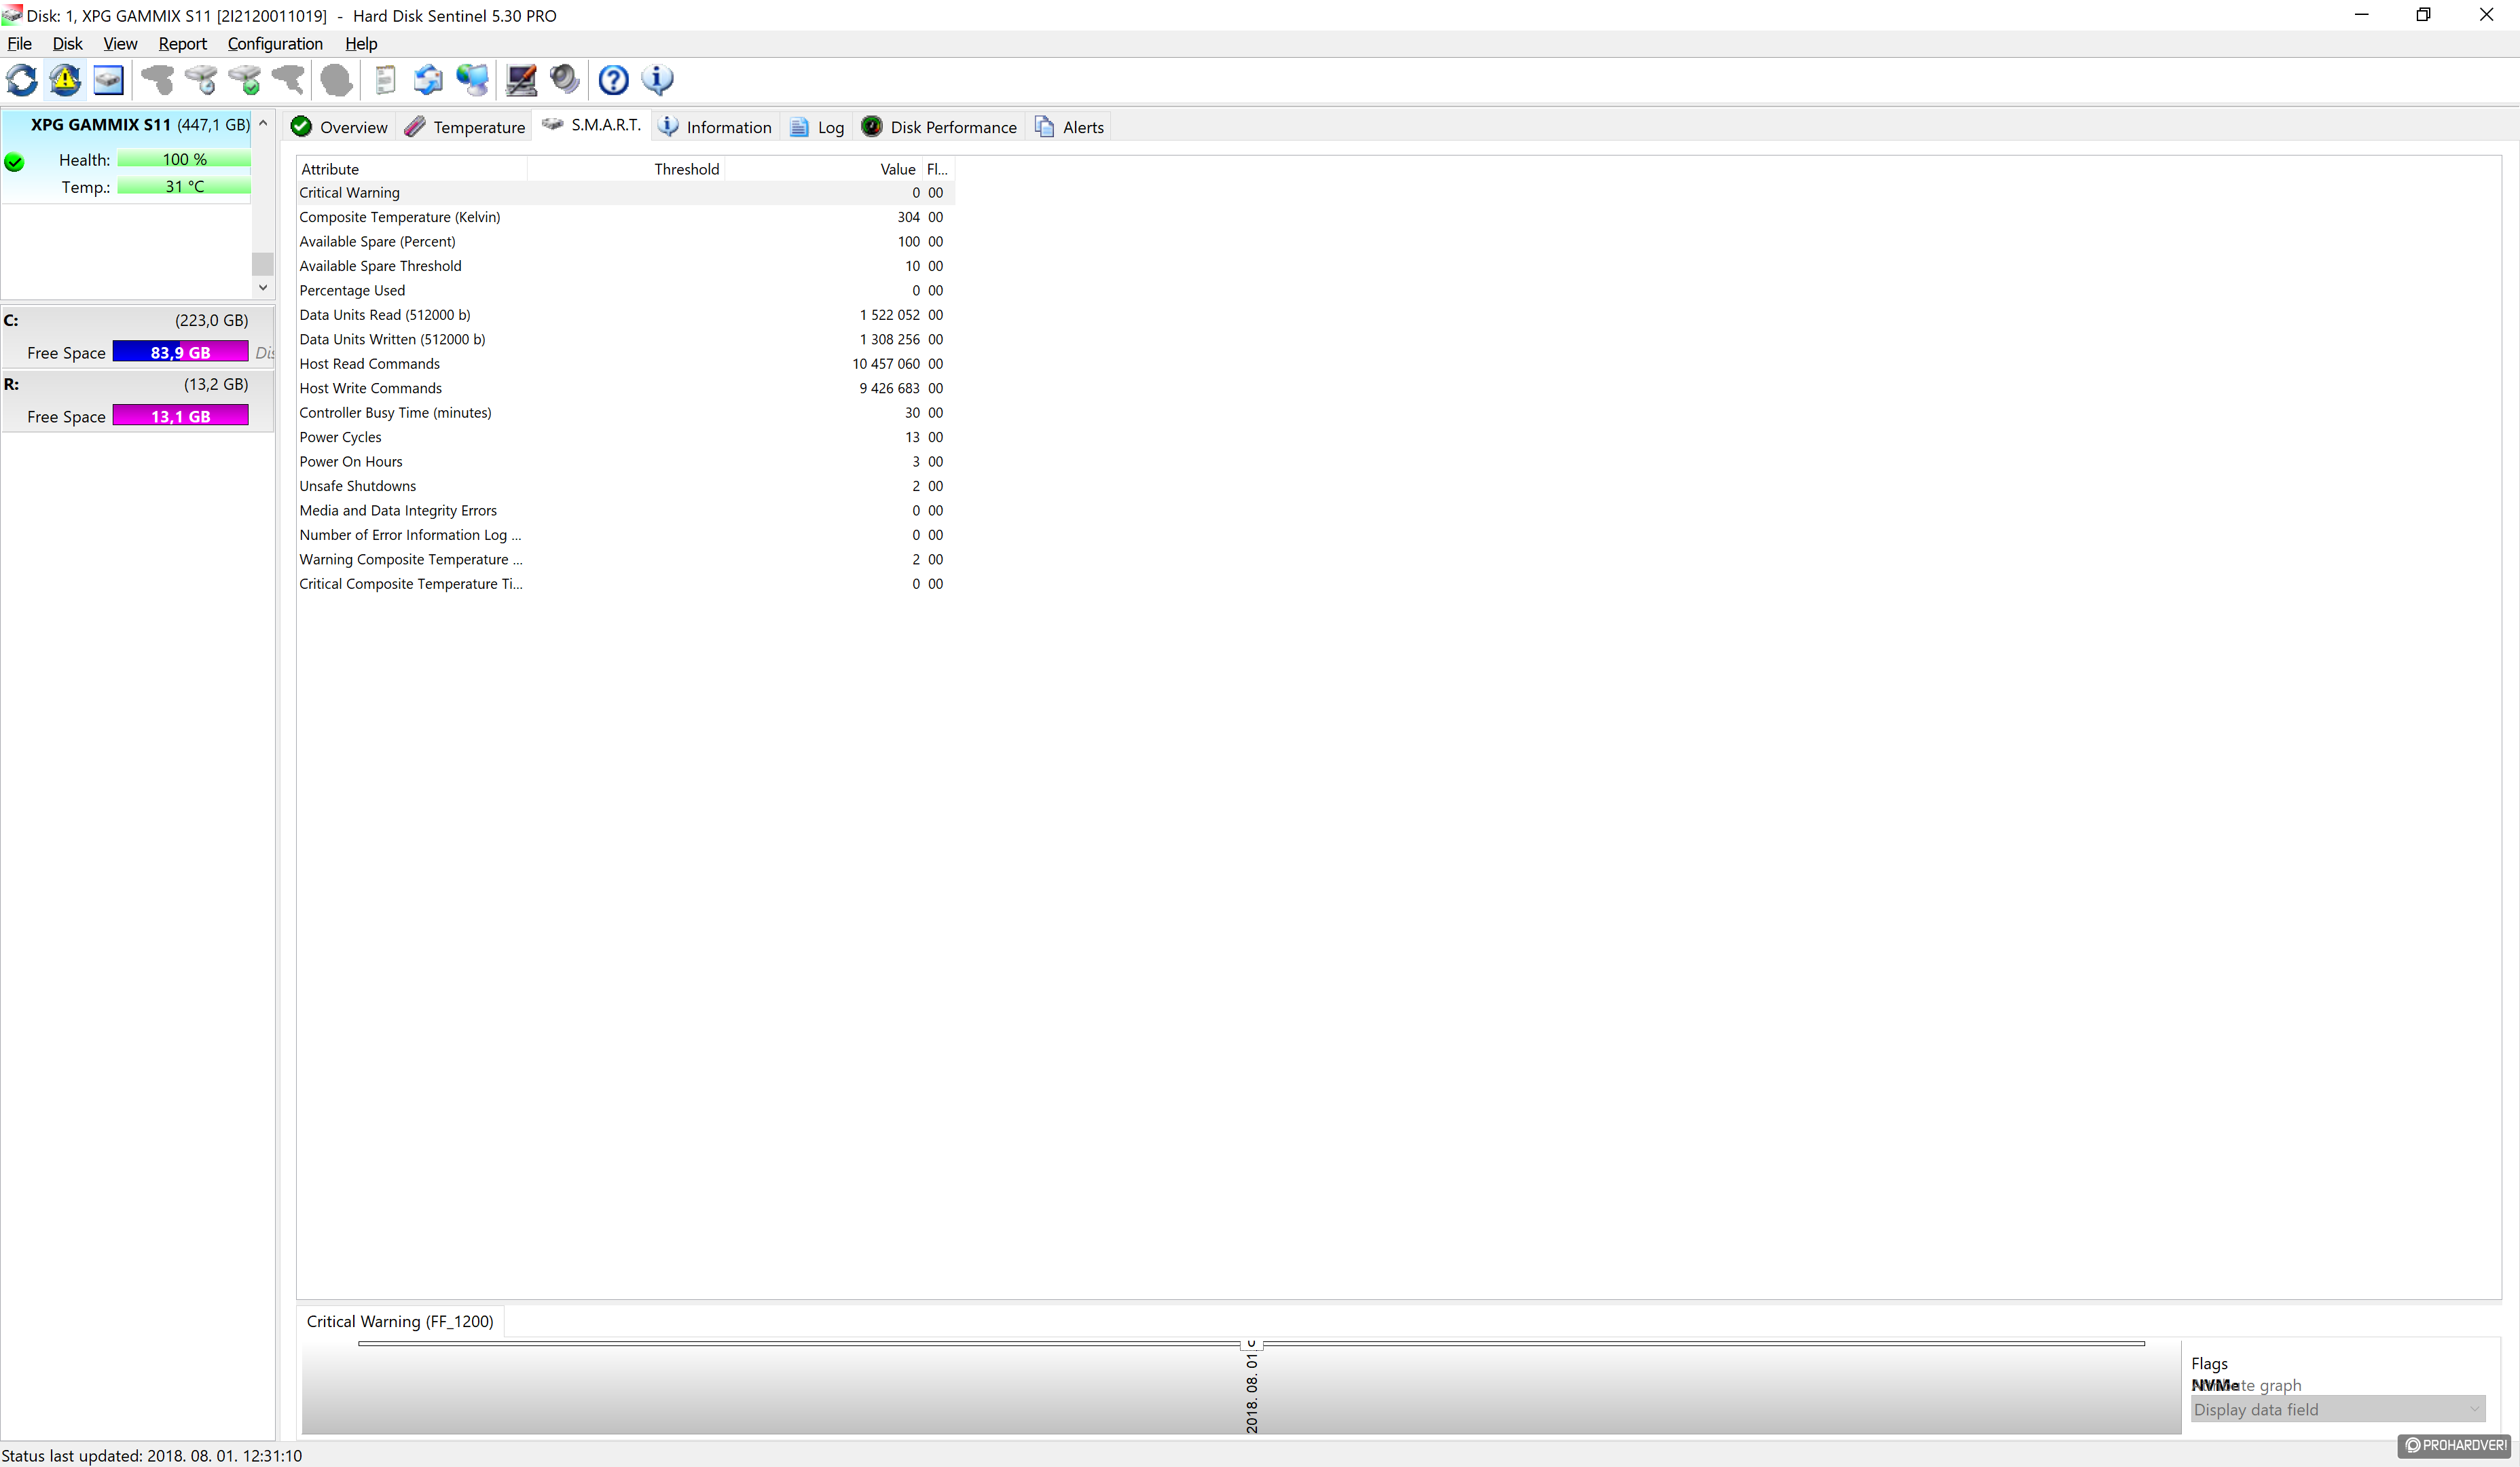Select Available Spare (Percent) row

[625, 241]
